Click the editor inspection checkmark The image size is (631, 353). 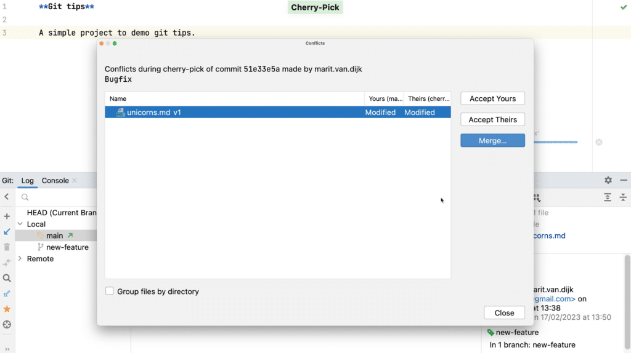click(624, 7)
